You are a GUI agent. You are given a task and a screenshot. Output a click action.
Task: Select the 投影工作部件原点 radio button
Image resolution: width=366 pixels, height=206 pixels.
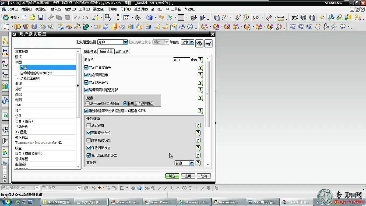coord(125,103)
